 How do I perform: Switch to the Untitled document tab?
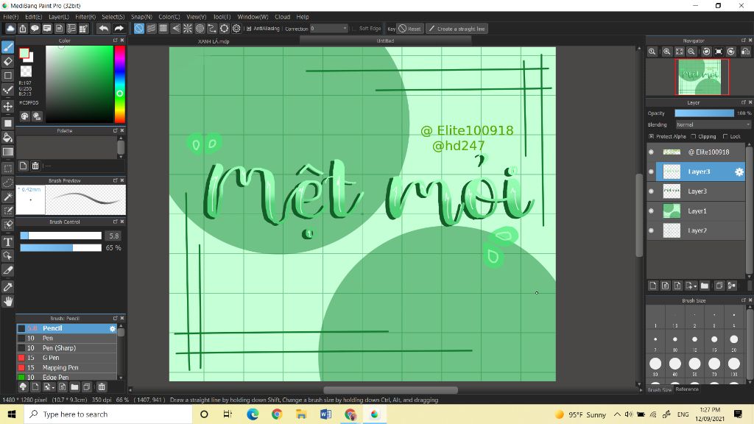[385, 41]
